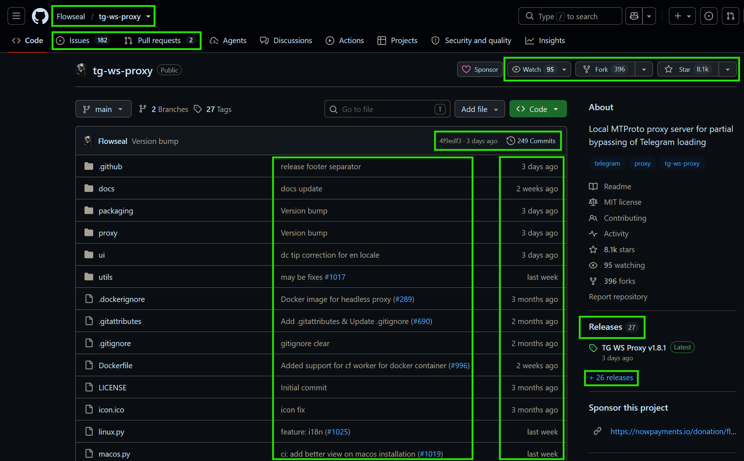The image size is (744, 461).
Task: Expand the Fork options arrow
Action: pos(644,69)
